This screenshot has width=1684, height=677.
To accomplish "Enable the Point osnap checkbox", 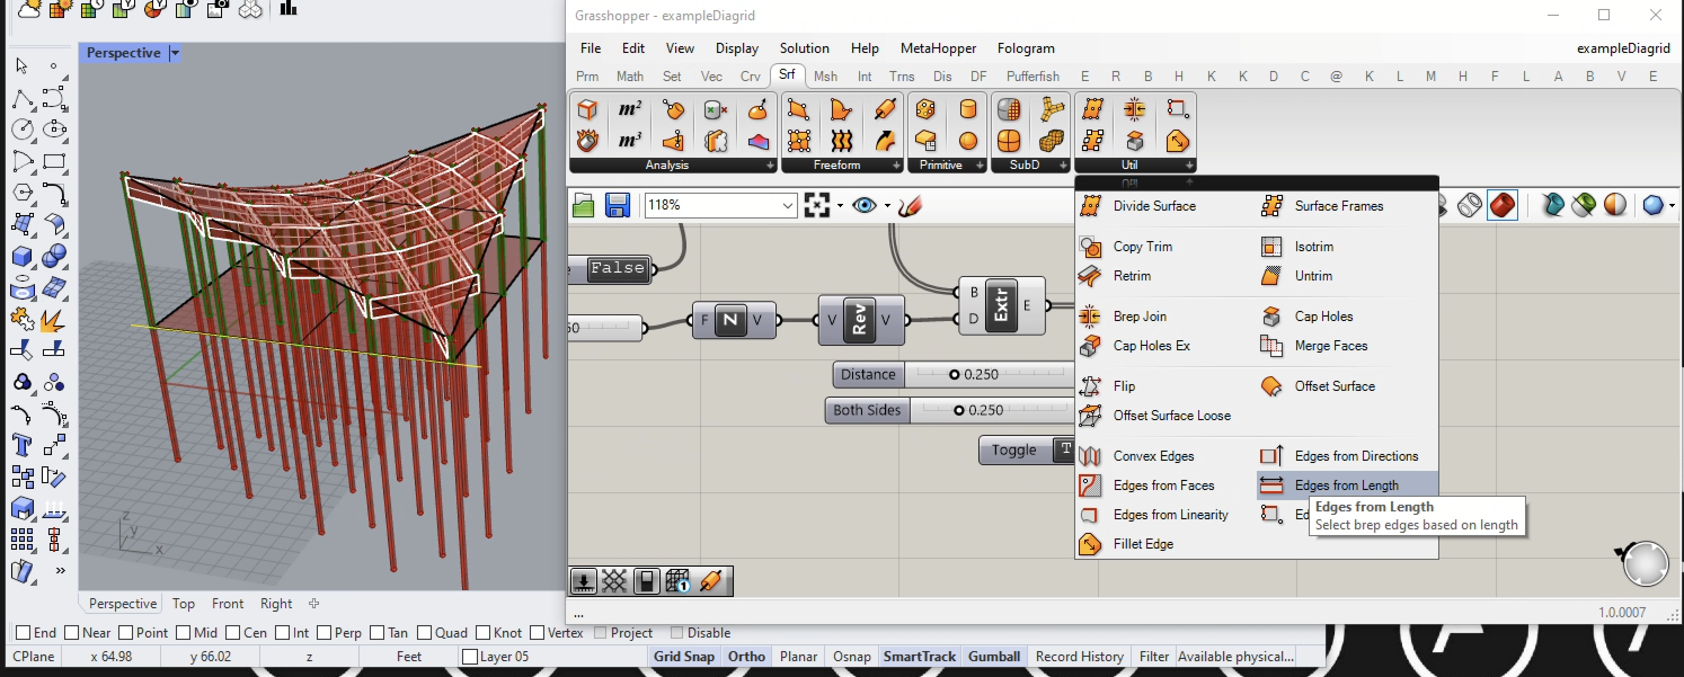I will coord(126,633).
